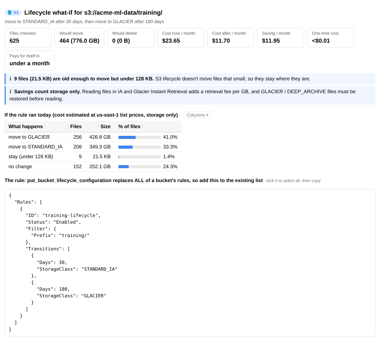
Task: Click the "ID": "training-lifecycle" line in the JSON
Action: [x=63, y=215]
